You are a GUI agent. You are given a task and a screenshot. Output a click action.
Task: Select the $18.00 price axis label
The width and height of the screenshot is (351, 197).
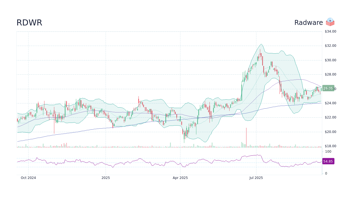[330, 146]
